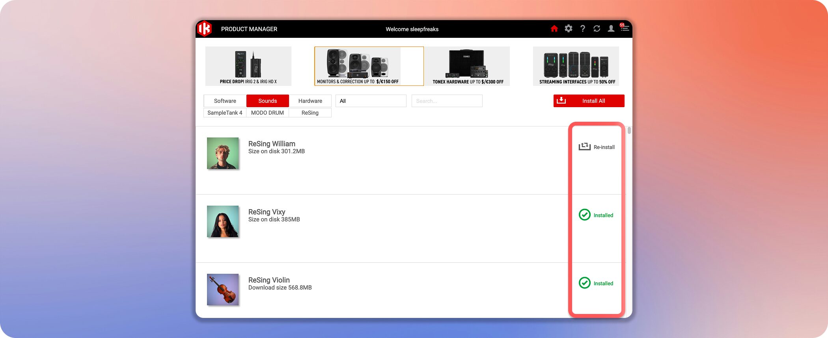Open the Monitors & Correction promo banner
The height and width of the screenshot is (338, 828).
[x=369, y=66]
